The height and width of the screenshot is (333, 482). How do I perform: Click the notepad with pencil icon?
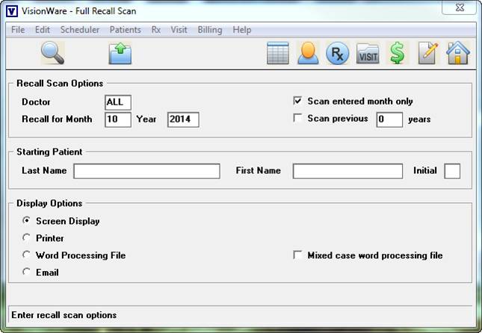[428, 53]
